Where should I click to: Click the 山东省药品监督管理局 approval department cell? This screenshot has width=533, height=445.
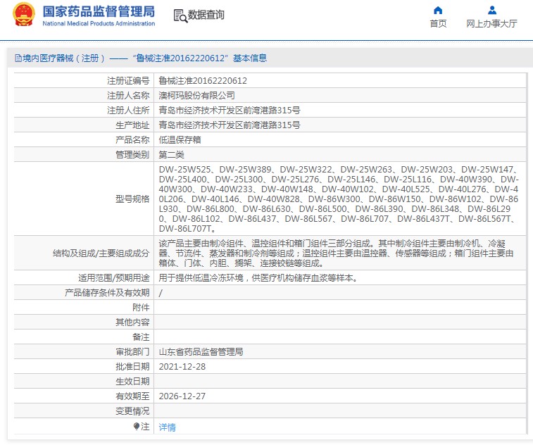pos(340,352)
